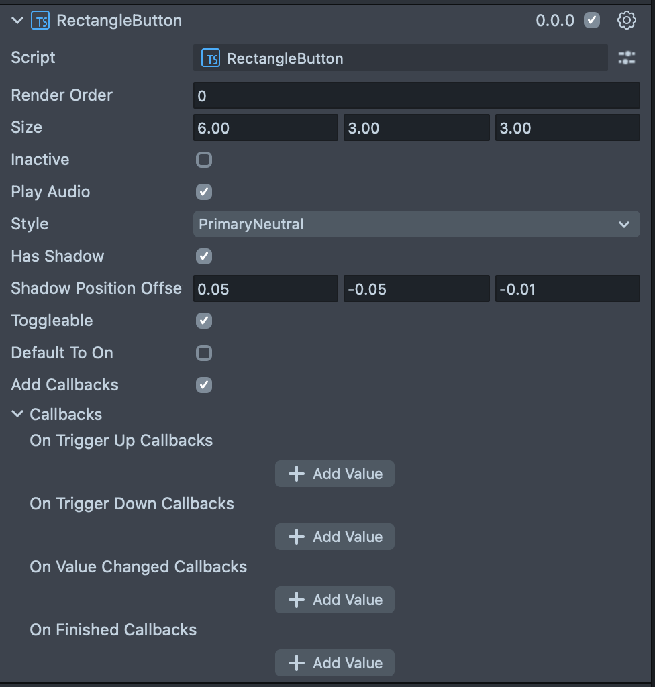Add Value to On Value Changed Callbacks
Image resolution: width=655 pixels, height=687 pixels.
334,600
